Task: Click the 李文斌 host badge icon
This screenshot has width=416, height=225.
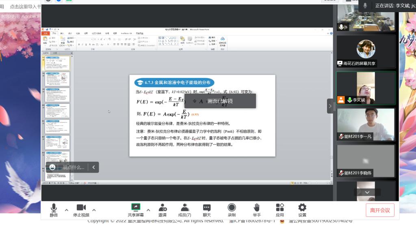Action: [x=341, y=100]
